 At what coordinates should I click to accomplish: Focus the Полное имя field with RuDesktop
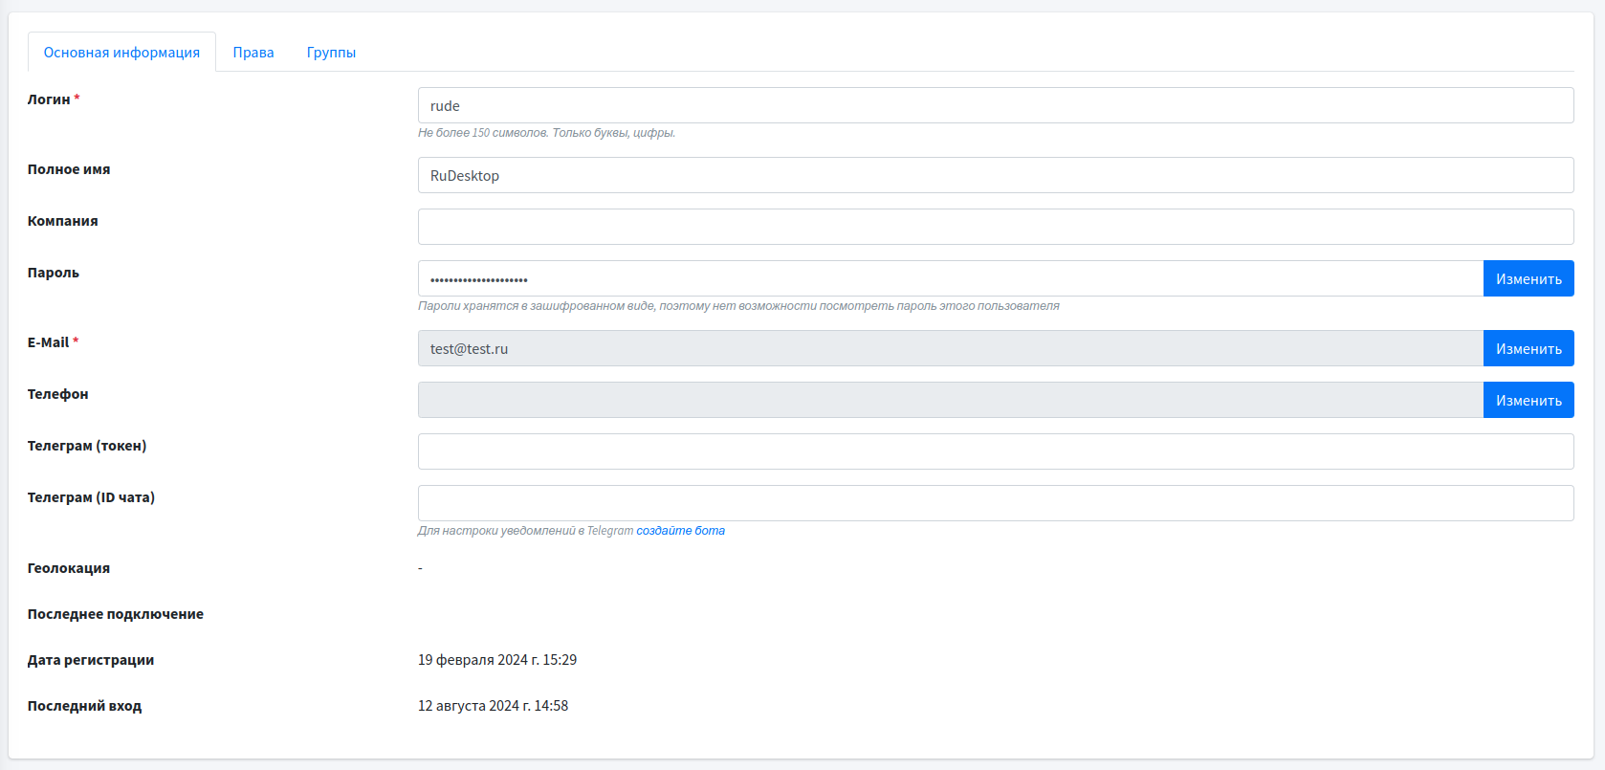coord(995,176)
